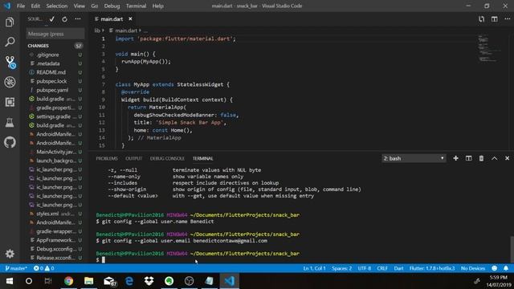Open the Edit menu
The width and height of the screenshot is (514, 289).
click(35, 6)
